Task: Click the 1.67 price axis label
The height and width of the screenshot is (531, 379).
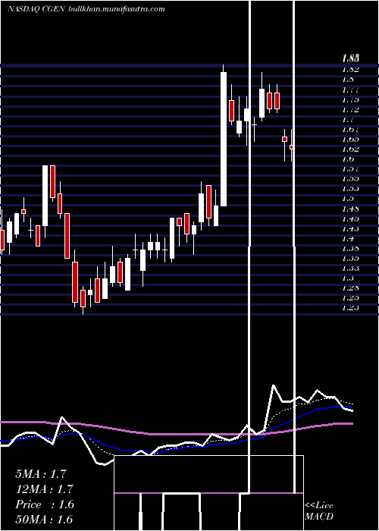Action: point(350,129)
